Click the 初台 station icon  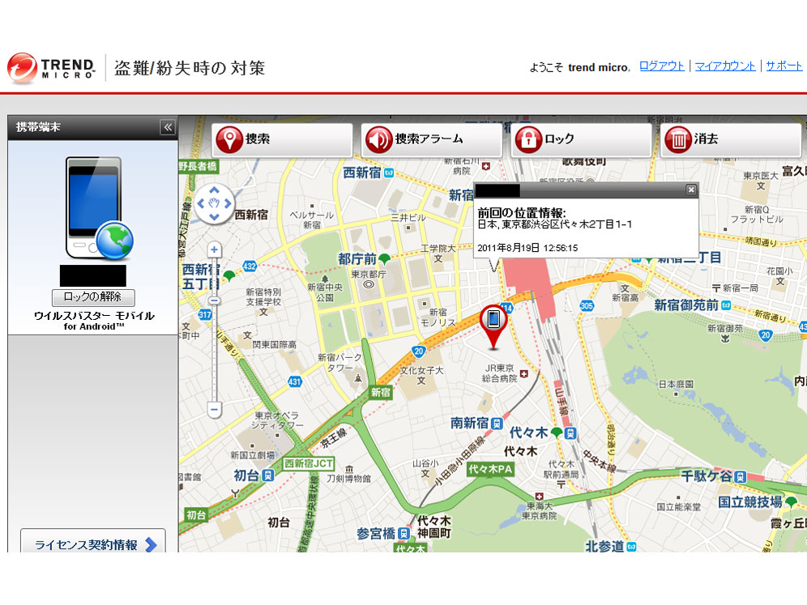click(268, 475)
